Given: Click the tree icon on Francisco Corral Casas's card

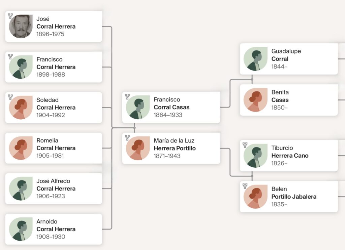Looking at the screenshot, I should click(x=127, y=97).
